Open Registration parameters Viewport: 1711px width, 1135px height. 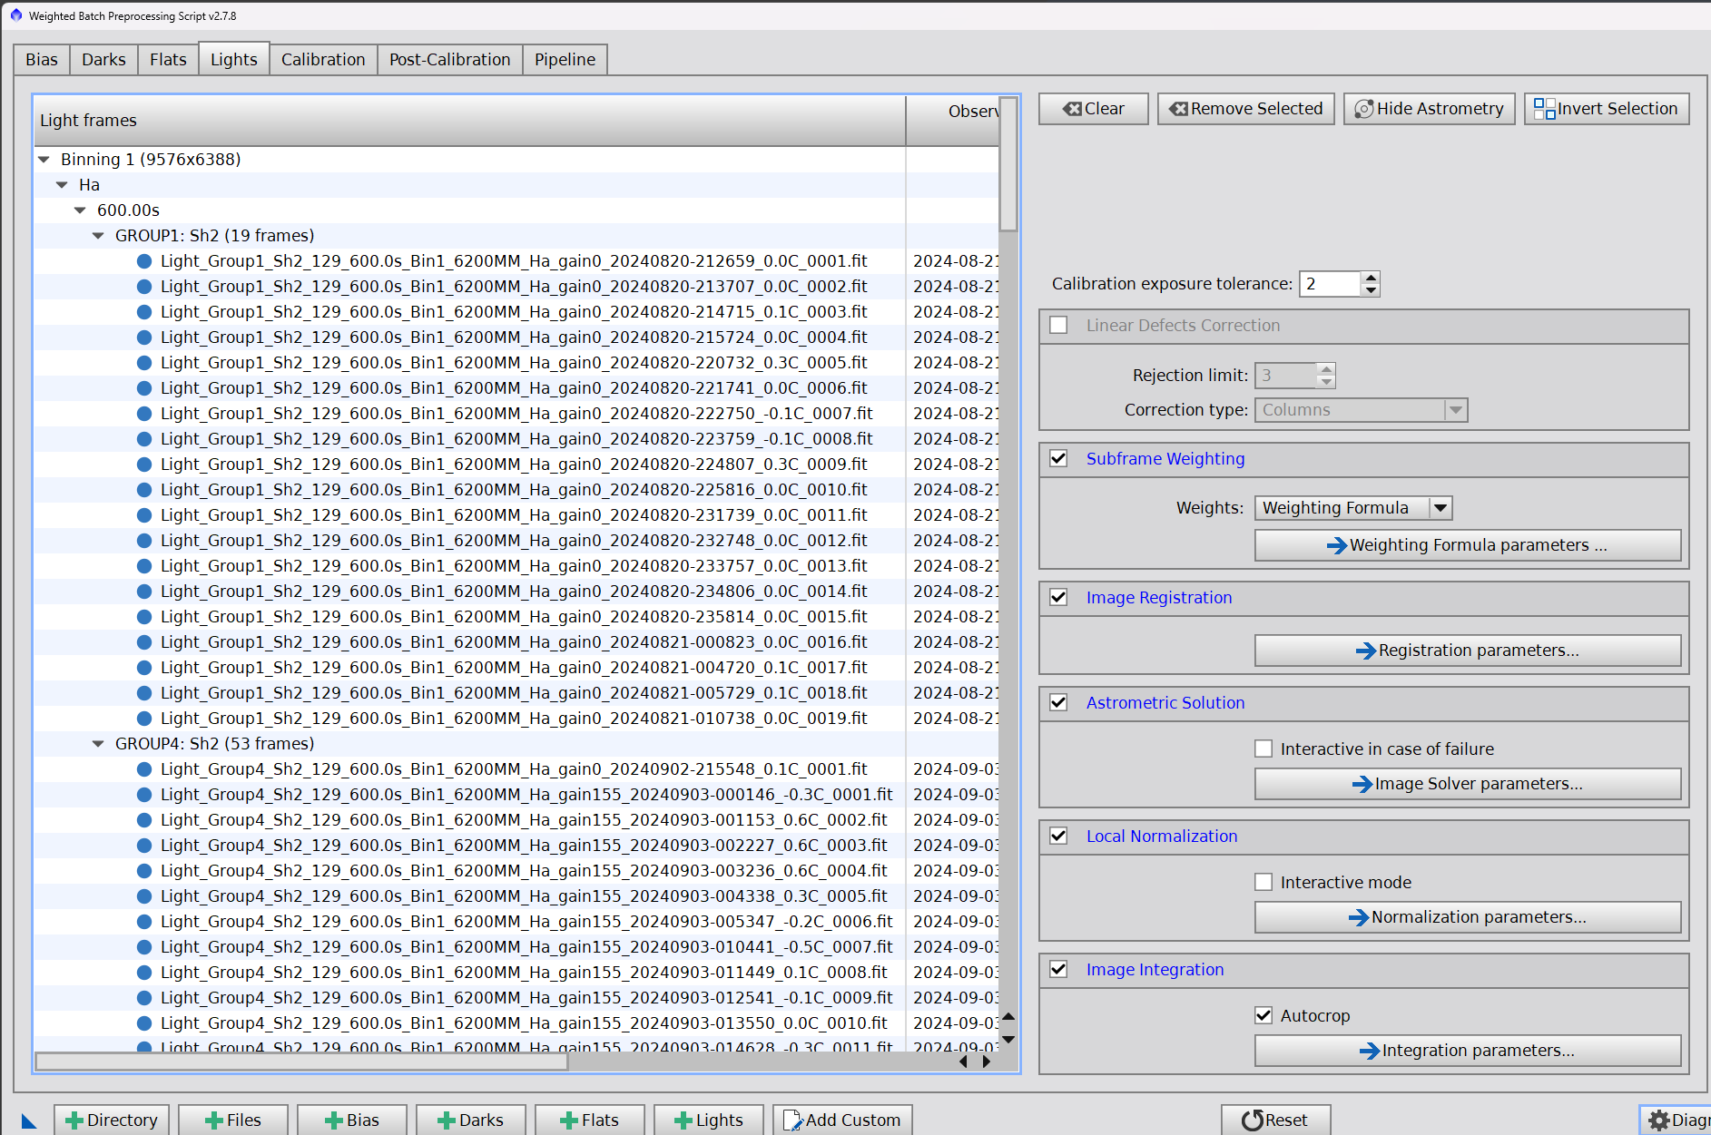tap(1468, 651)
